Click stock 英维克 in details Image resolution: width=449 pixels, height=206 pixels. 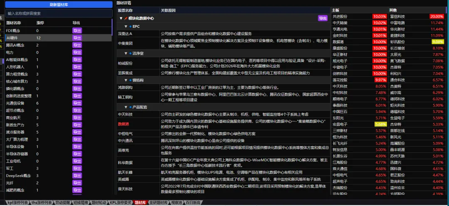coord(123,150)
